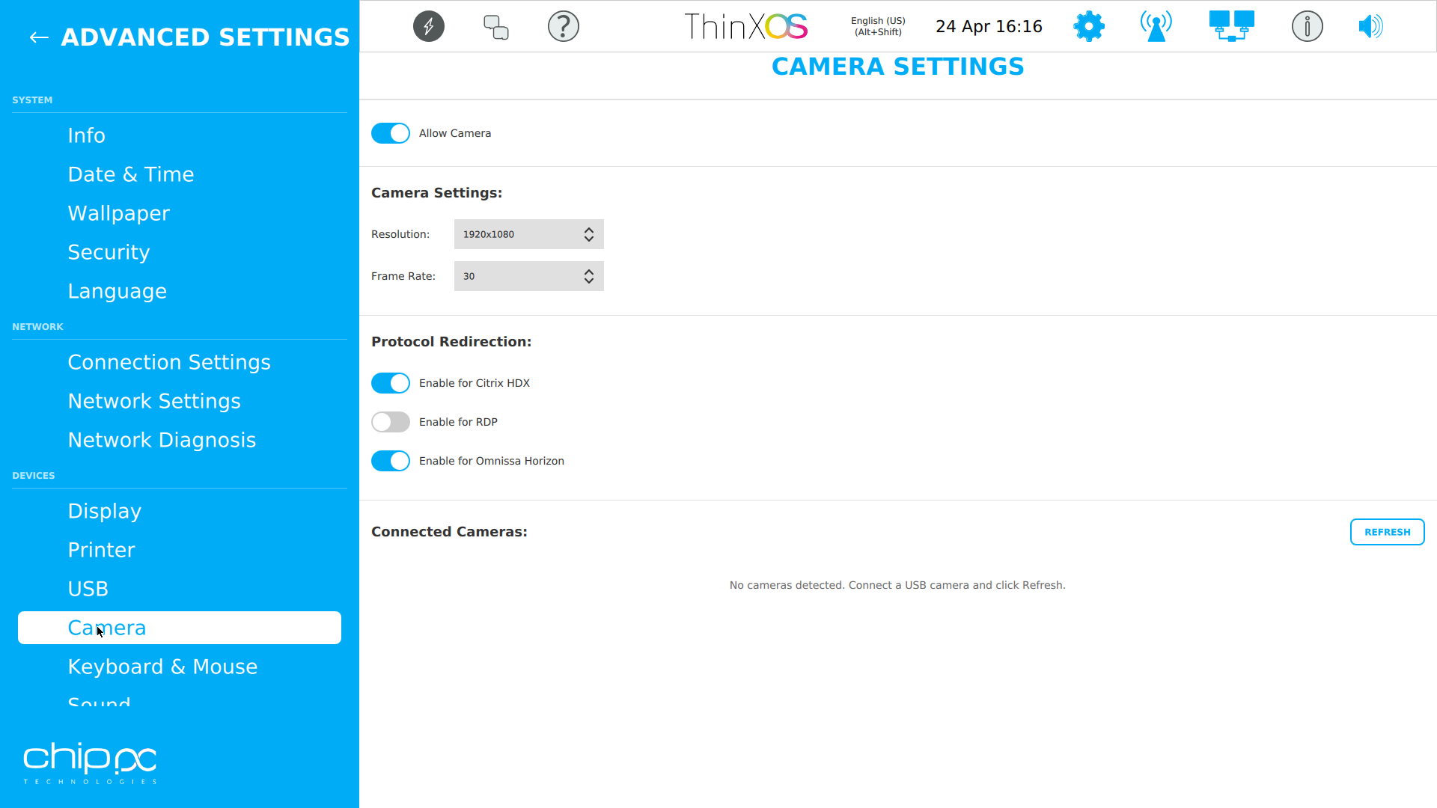
Task: Click the English (US) language selector
Action: point(876,26)
